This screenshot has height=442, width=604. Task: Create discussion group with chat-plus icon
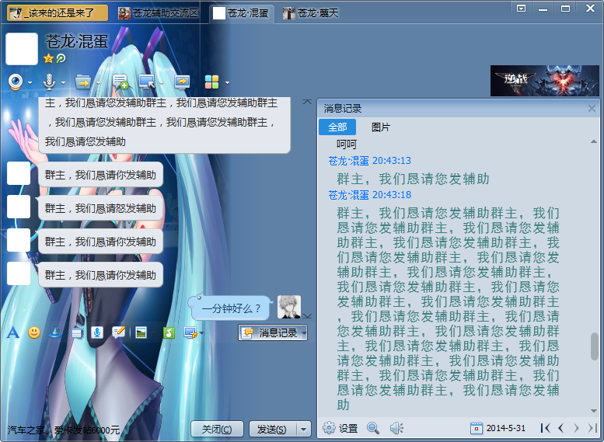click(x=120, y=82)
